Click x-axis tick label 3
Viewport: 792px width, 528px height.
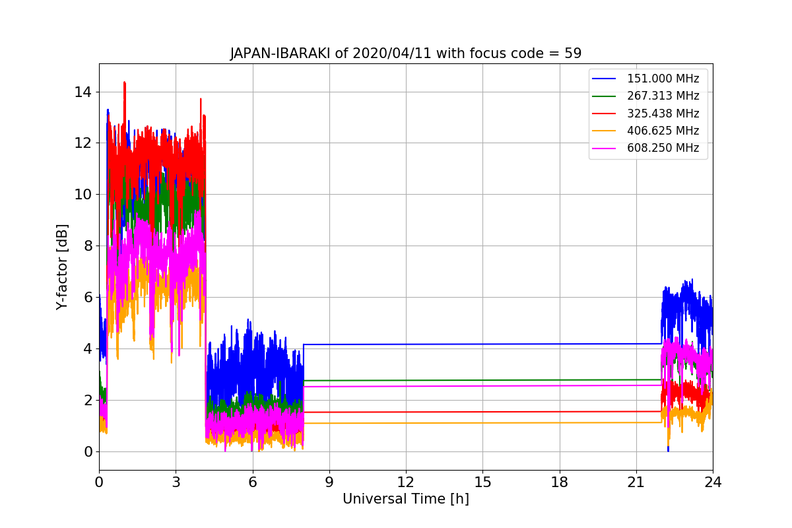176,482
